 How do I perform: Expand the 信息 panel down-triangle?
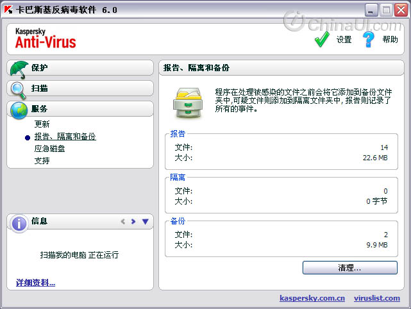[x=145, y=221]
